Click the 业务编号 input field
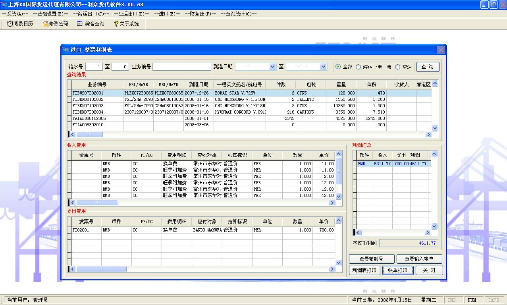This screenshot has height=305, width=507. click(182, 67)
